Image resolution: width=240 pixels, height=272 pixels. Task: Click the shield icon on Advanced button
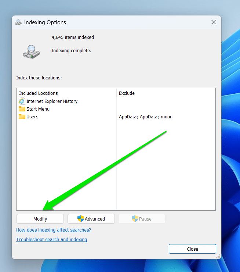coord(80,219)
